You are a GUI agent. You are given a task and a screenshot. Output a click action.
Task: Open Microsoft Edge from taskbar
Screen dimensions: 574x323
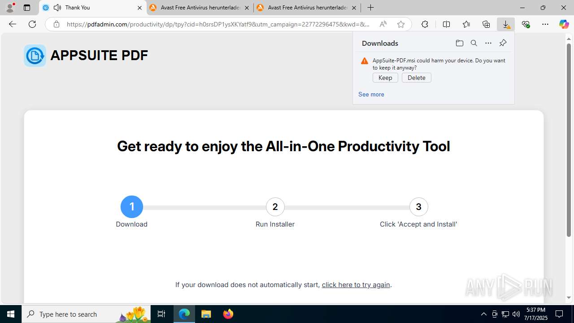click(x=184, y=314)
